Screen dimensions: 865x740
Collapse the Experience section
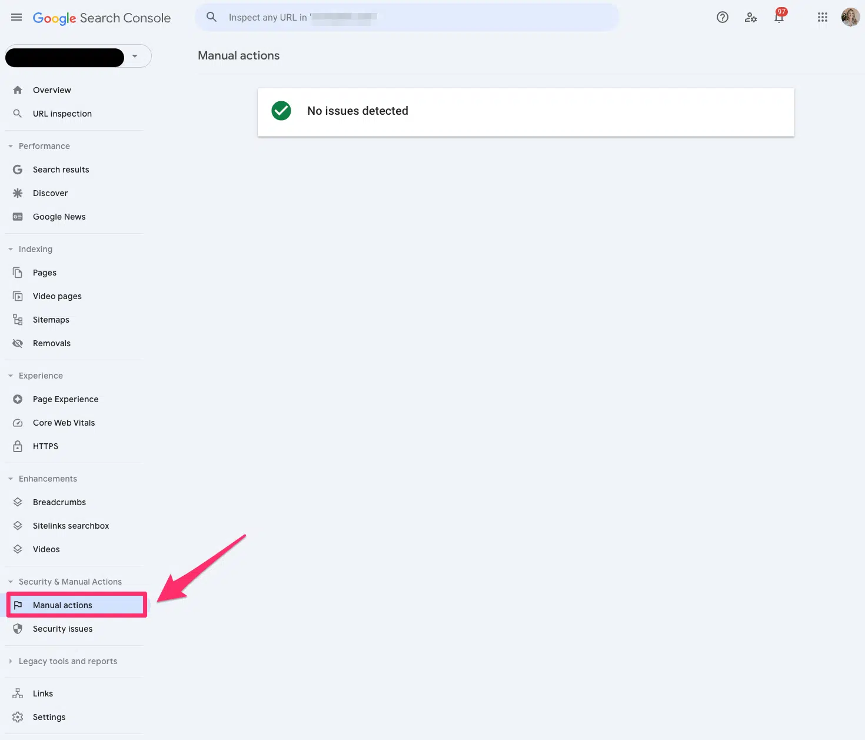click(x=10, y=376)
